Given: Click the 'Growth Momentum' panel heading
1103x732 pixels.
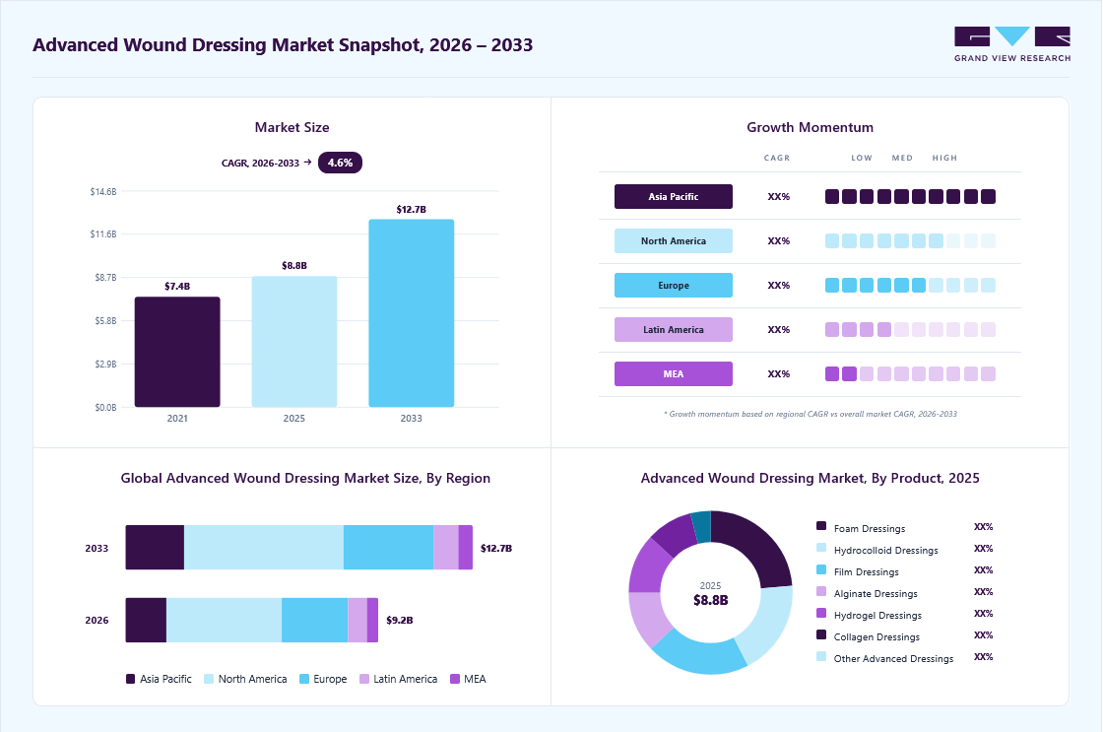Looking at the screenshot, I should (810, 127).
